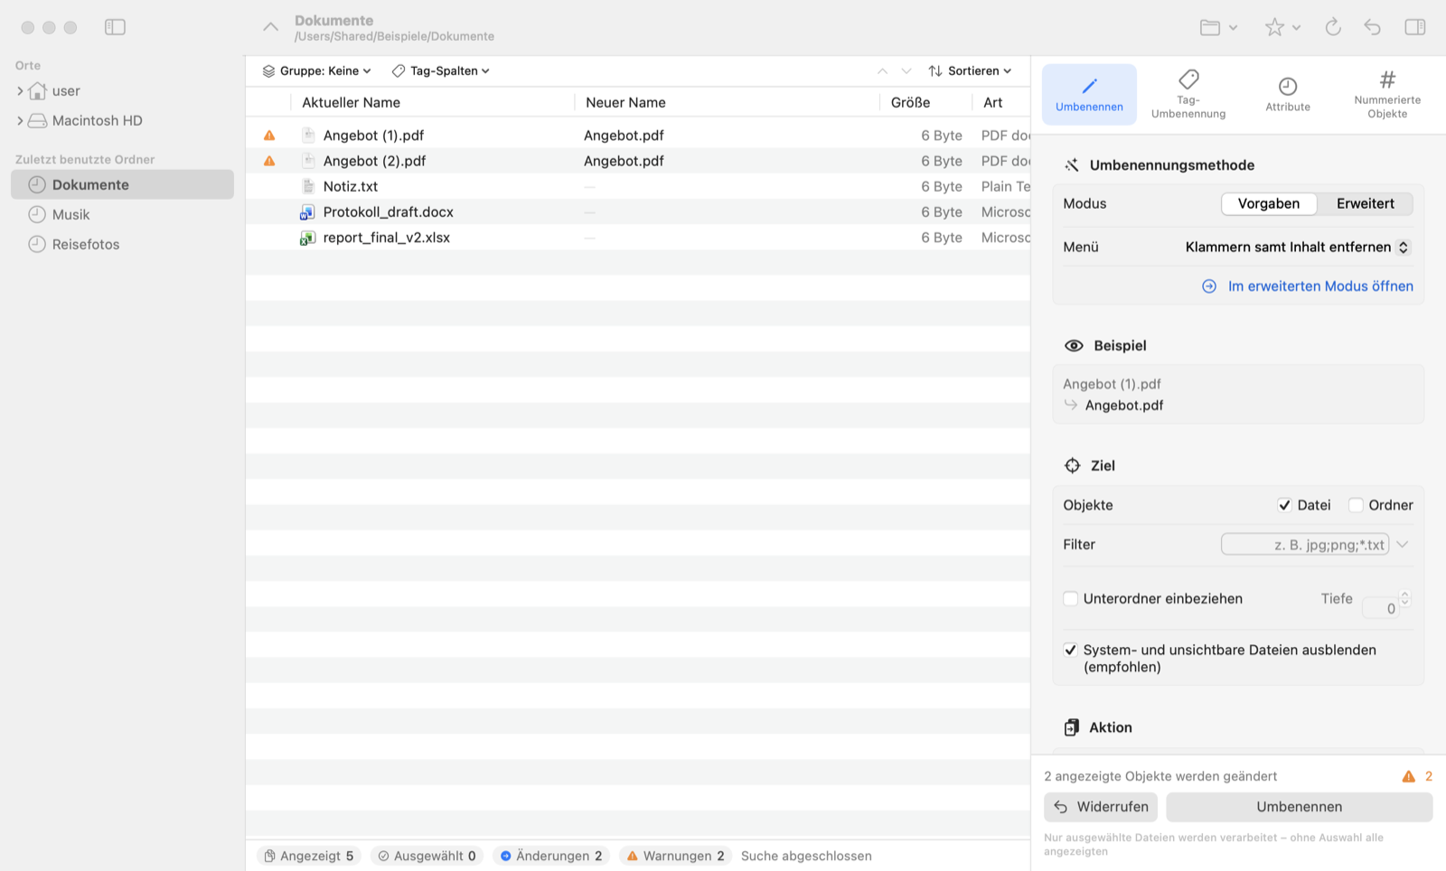
Task: Toggle System- und unsichtbare Dateien ausblenden
Action: coord(1071,650)
